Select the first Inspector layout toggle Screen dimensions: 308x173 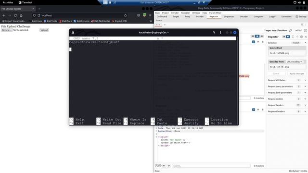[x=284, y=37]
